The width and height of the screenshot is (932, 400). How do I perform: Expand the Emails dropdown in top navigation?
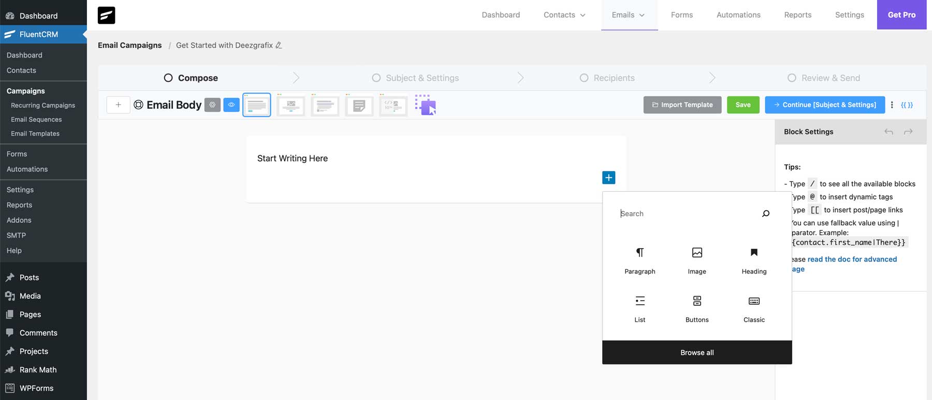629,15
